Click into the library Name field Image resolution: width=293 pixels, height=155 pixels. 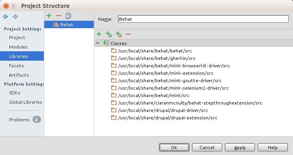[x=203, y=19]
